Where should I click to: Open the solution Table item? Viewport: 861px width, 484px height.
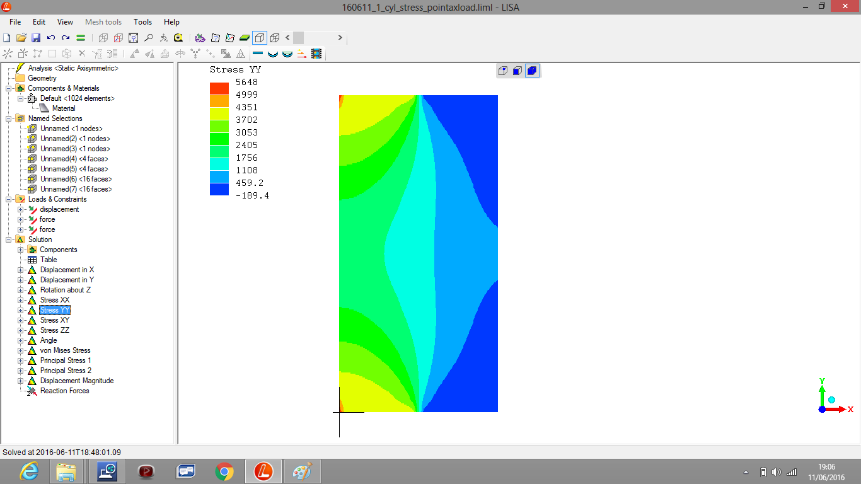tap(49, 260)
